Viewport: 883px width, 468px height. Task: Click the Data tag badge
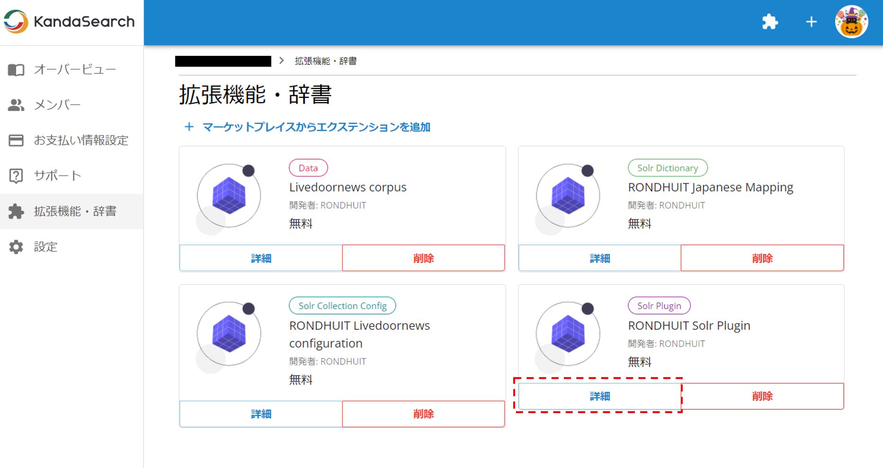(308, 168)
